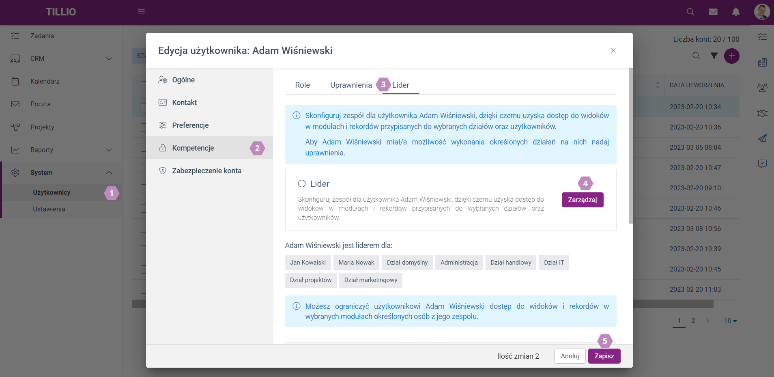The image size is (774, 377).
Task: Click the Raporty chart icon
Action: click(15, 150)
